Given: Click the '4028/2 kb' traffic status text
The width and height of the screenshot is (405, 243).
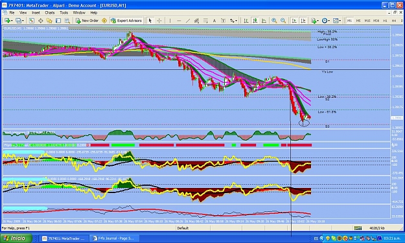Looking at the screenshot, I should [377, 228].
